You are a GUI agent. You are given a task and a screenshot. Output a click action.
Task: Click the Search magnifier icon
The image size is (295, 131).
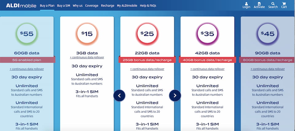273,4
